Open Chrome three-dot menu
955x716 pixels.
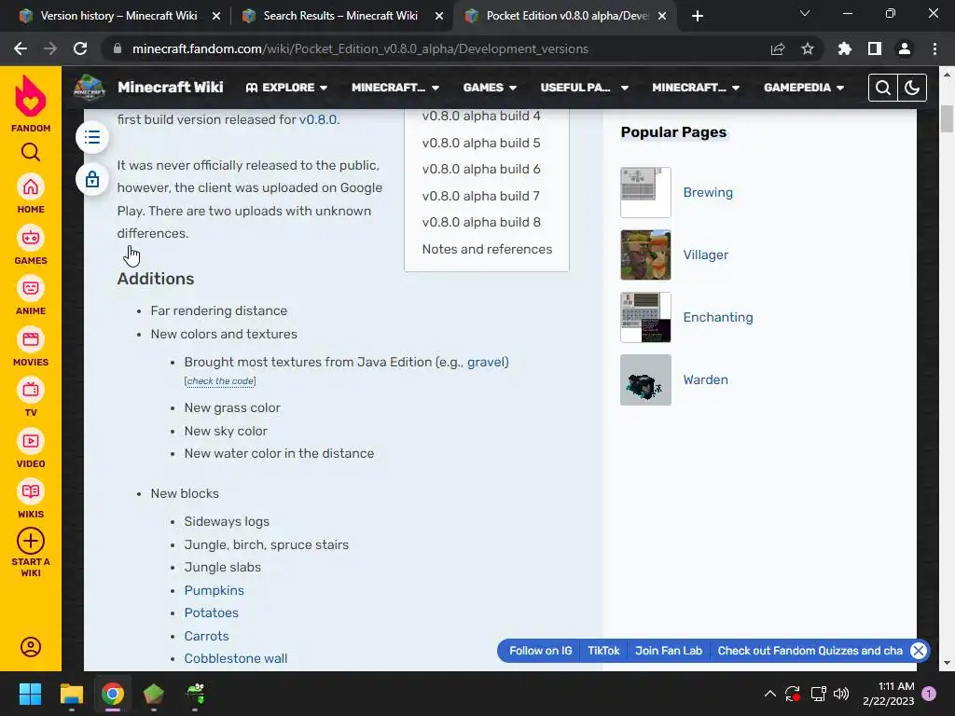click(x=934, y=48)
